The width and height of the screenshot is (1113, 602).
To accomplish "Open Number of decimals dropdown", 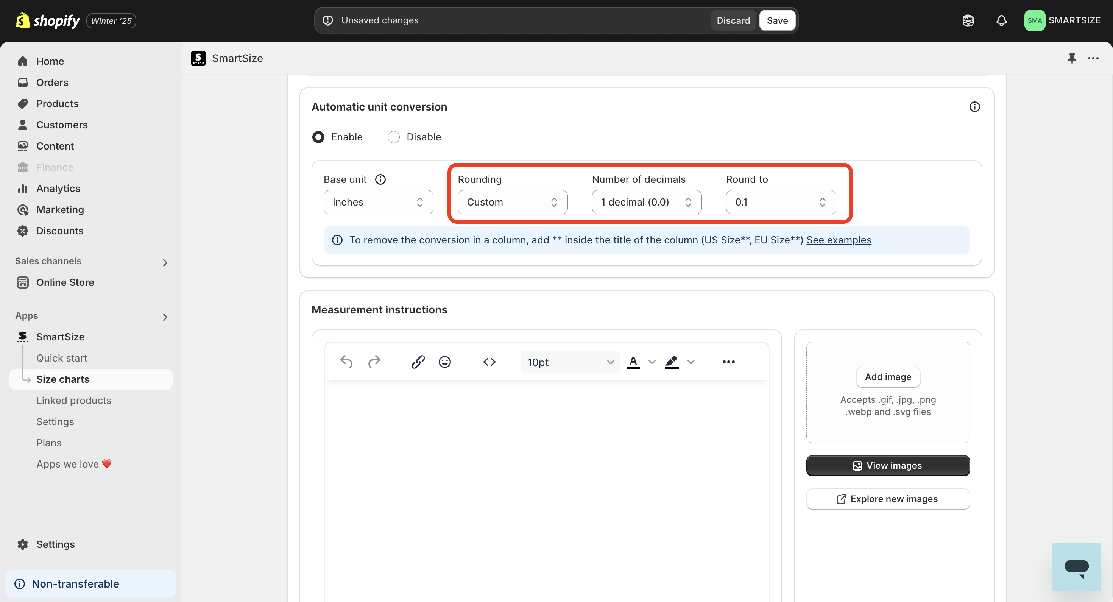I will click(x=646, y=202).
